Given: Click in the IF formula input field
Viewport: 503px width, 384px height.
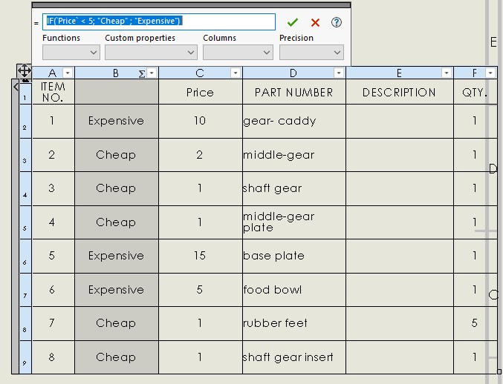Looking at the screenshot, I should coord(159,21).
